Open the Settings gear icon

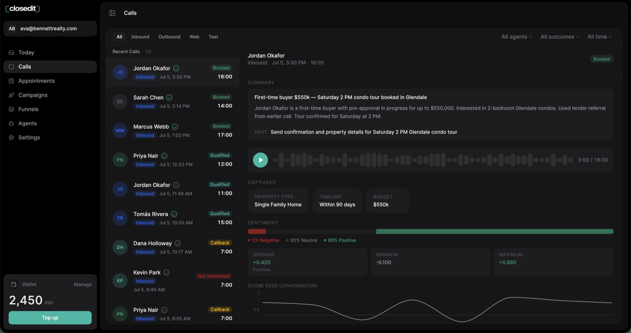pos(11,138)
